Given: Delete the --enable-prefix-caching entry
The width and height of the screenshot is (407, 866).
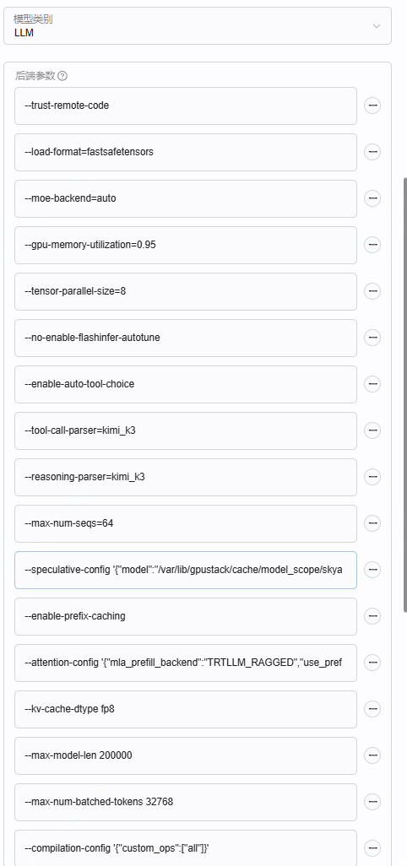Looking at the screenshot, I should click(x=372, y=615).
